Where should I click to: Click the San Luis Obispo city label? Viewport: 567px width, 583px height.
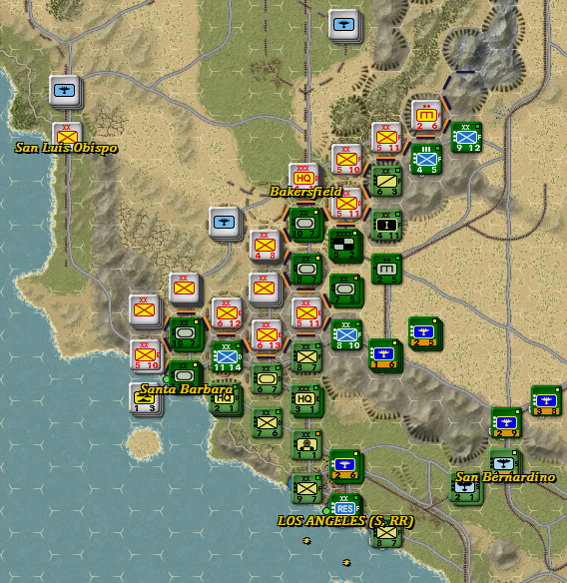(66, 148)
